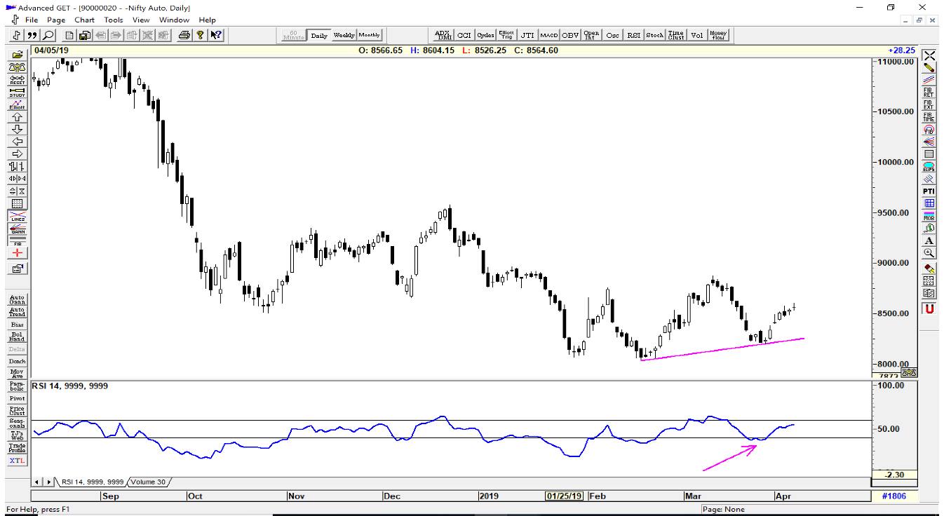Switch chart to Monthly timeframe
The image size is (944, 516).
369,35
